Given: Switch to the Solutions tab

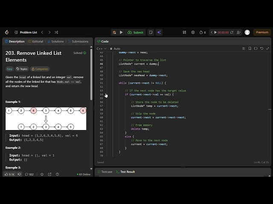Looking at the screenshot, I should (x=55, y=42).
